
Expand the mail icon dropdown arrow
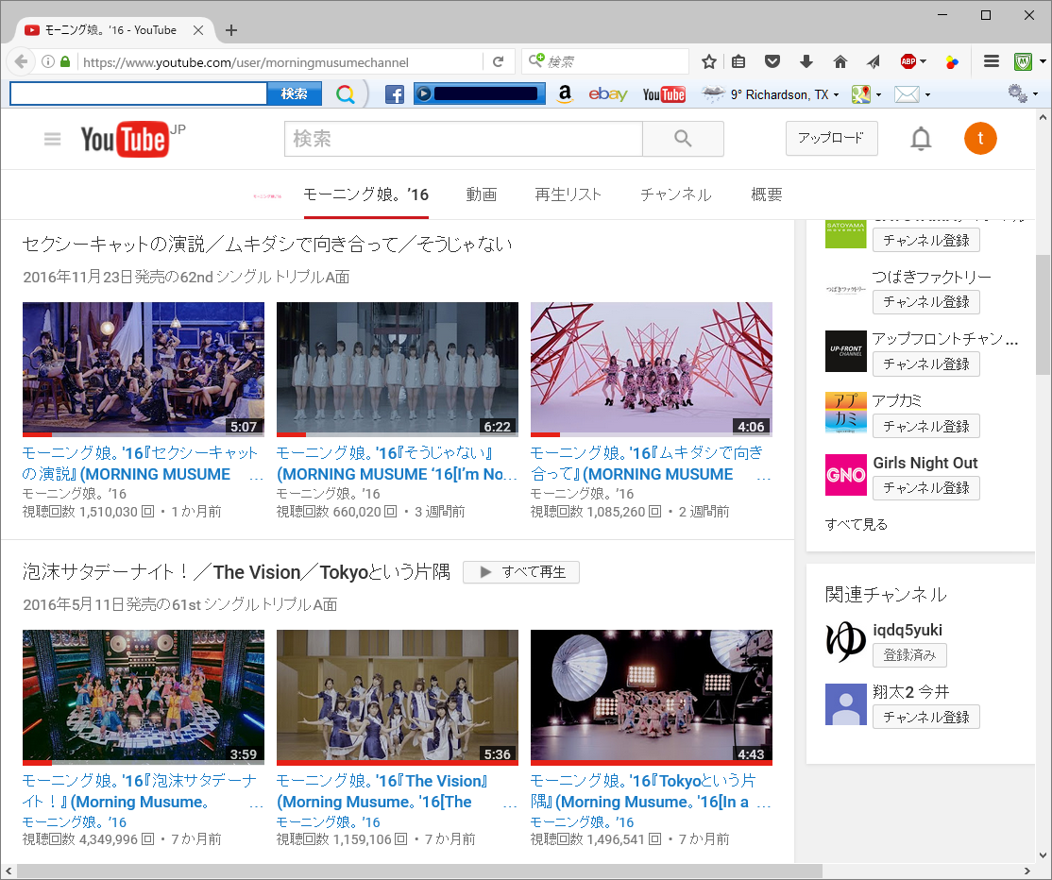point(928,95)
